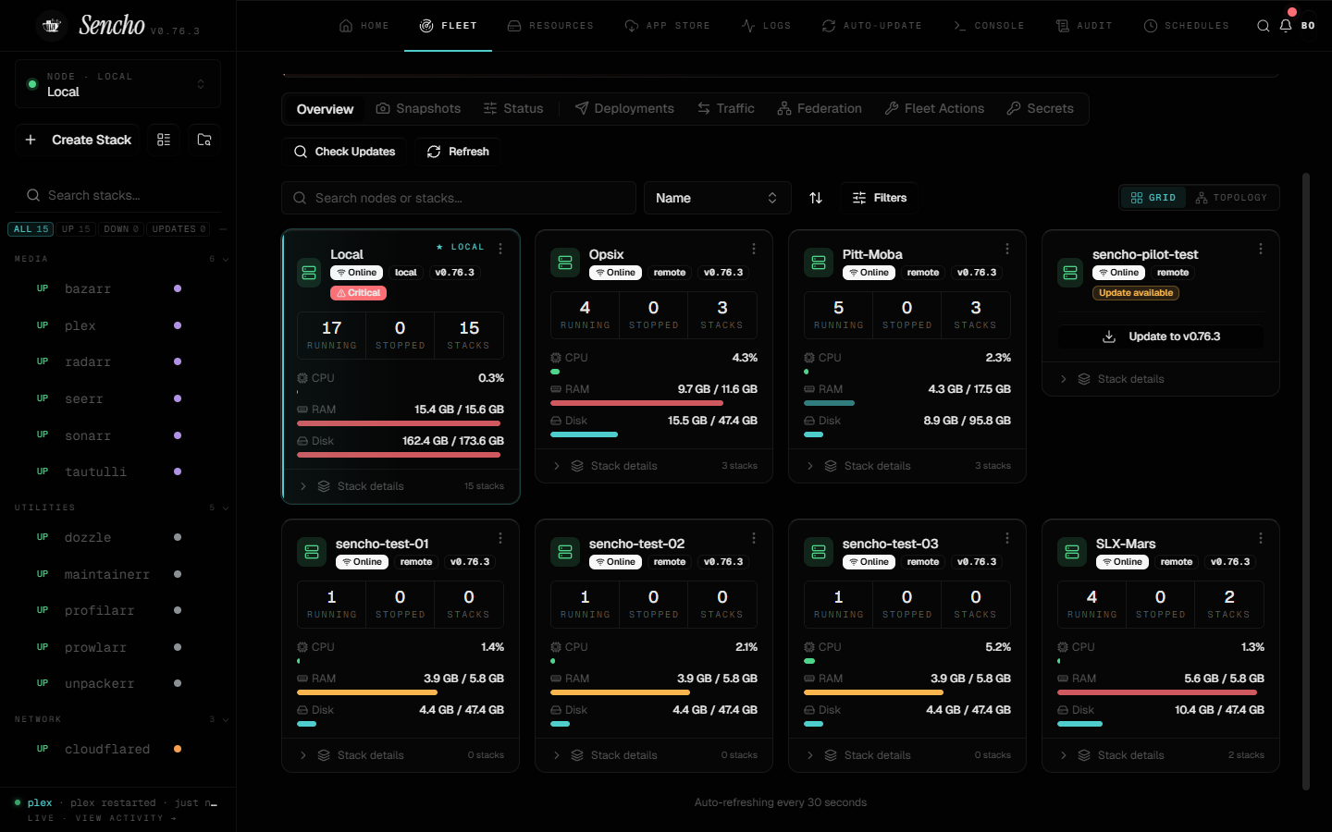Open the Node Local selector dropdown
The height and width of the screenshot is (832, 1332).
(x=117, y=84)
